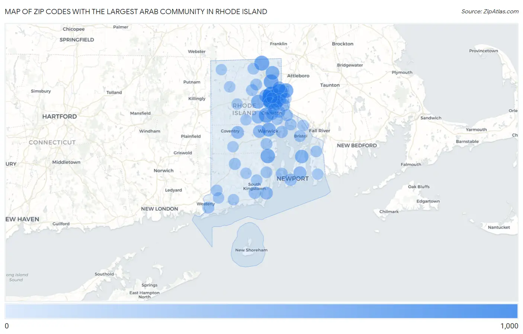Click the Attleboro map label

[298, 76]
